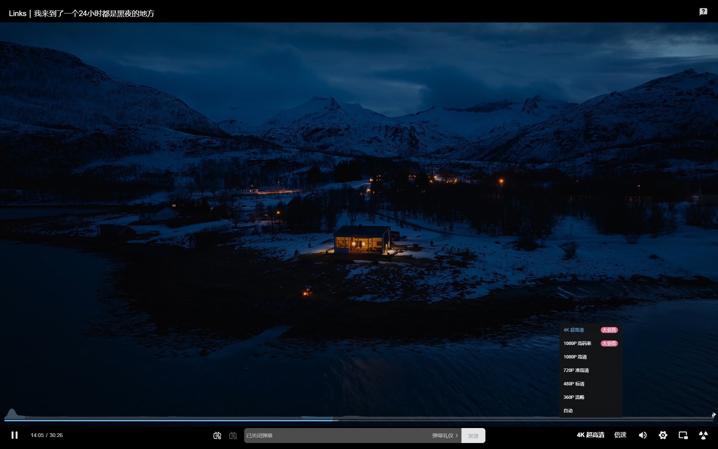Enable picture-in-picture mode

coord(683,435)
